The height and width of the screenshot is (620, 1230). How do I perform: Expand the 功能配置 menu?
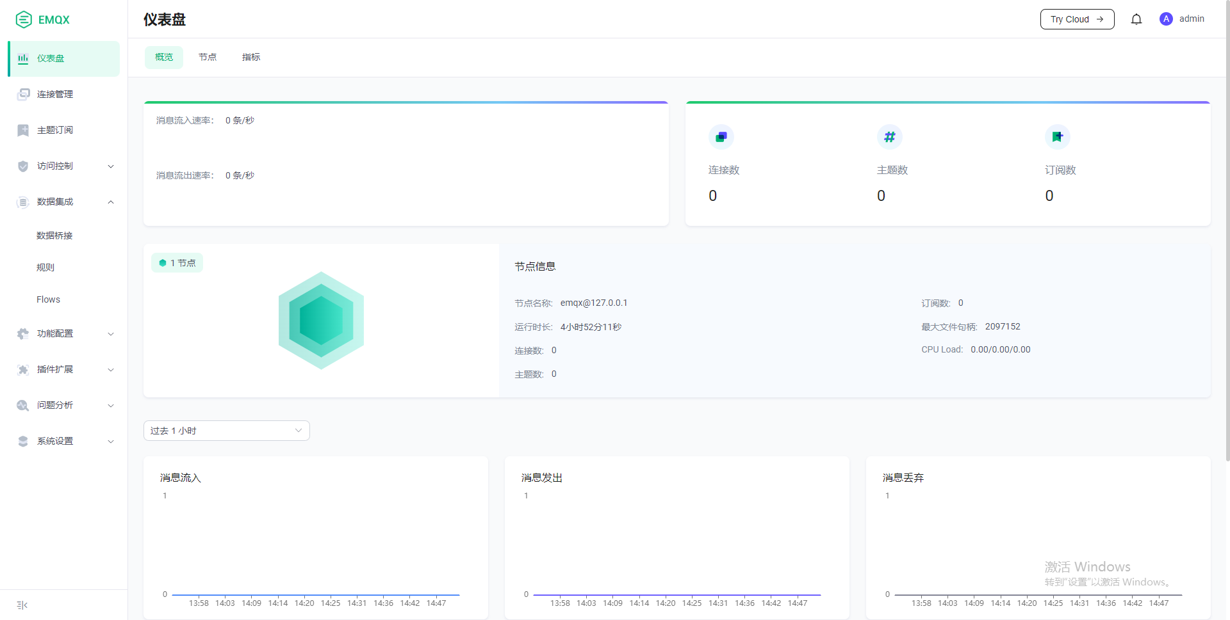(x=64, y=333)
